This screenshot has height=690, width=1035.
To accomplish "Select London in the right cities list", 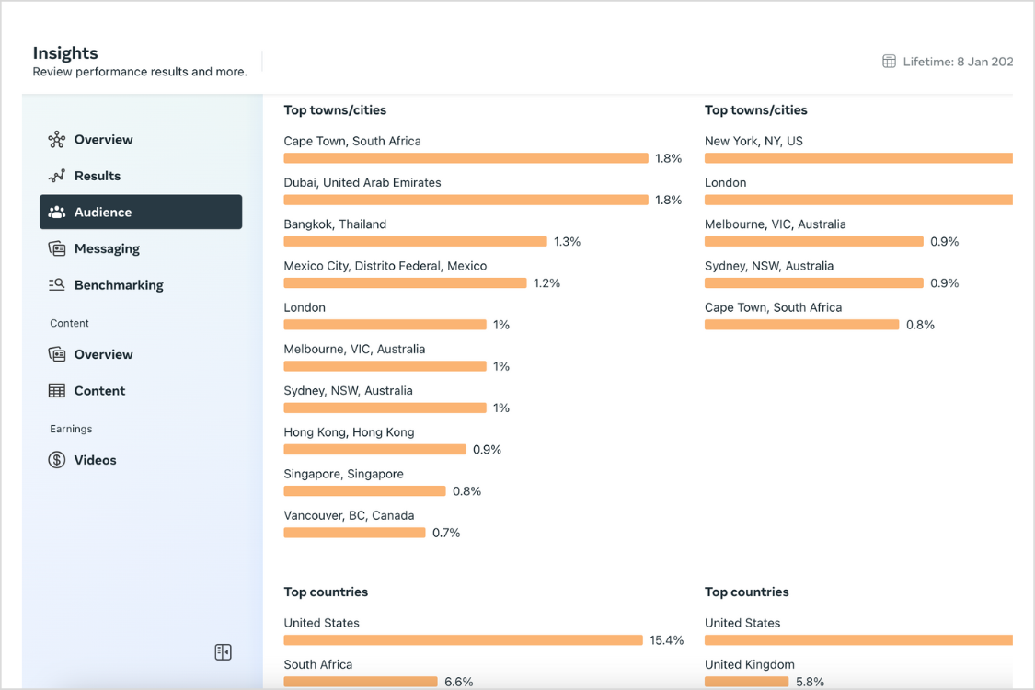I will pyautogui.click(x=726, y=182).
